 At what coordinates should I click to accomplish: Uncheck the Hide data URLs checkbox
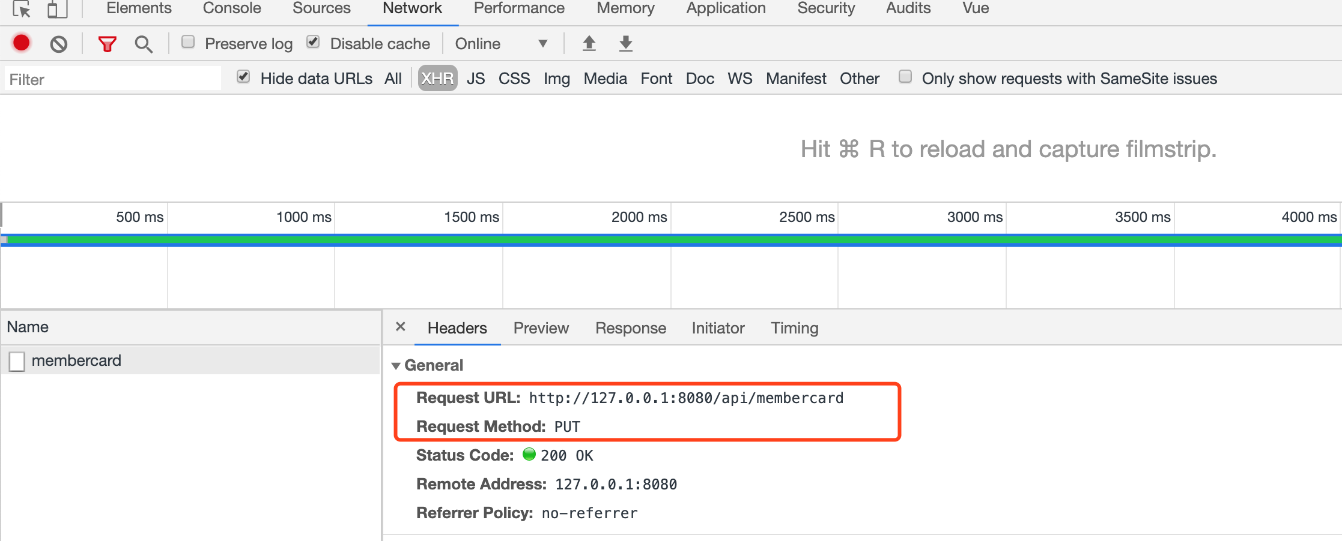[x=243, y=77]
